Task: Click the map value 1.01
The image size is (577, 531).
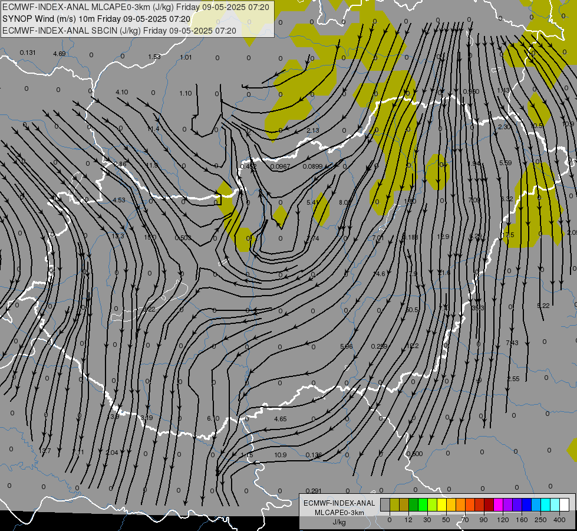Action: click(186, 57)
